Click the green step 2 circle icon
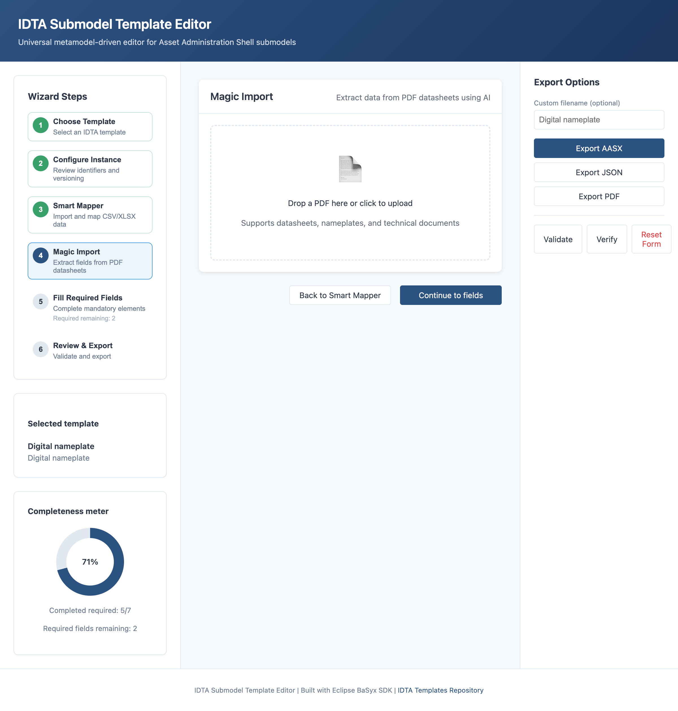The height and width of the screenshot is (711, 678). tap(40, 163)
